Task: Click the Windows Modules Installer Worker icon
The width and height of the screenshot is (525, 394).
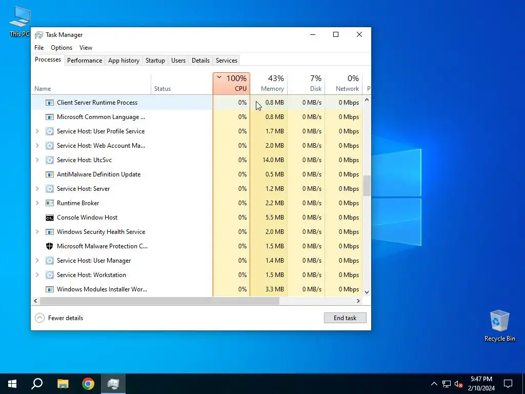Action: tap(50, 289)
